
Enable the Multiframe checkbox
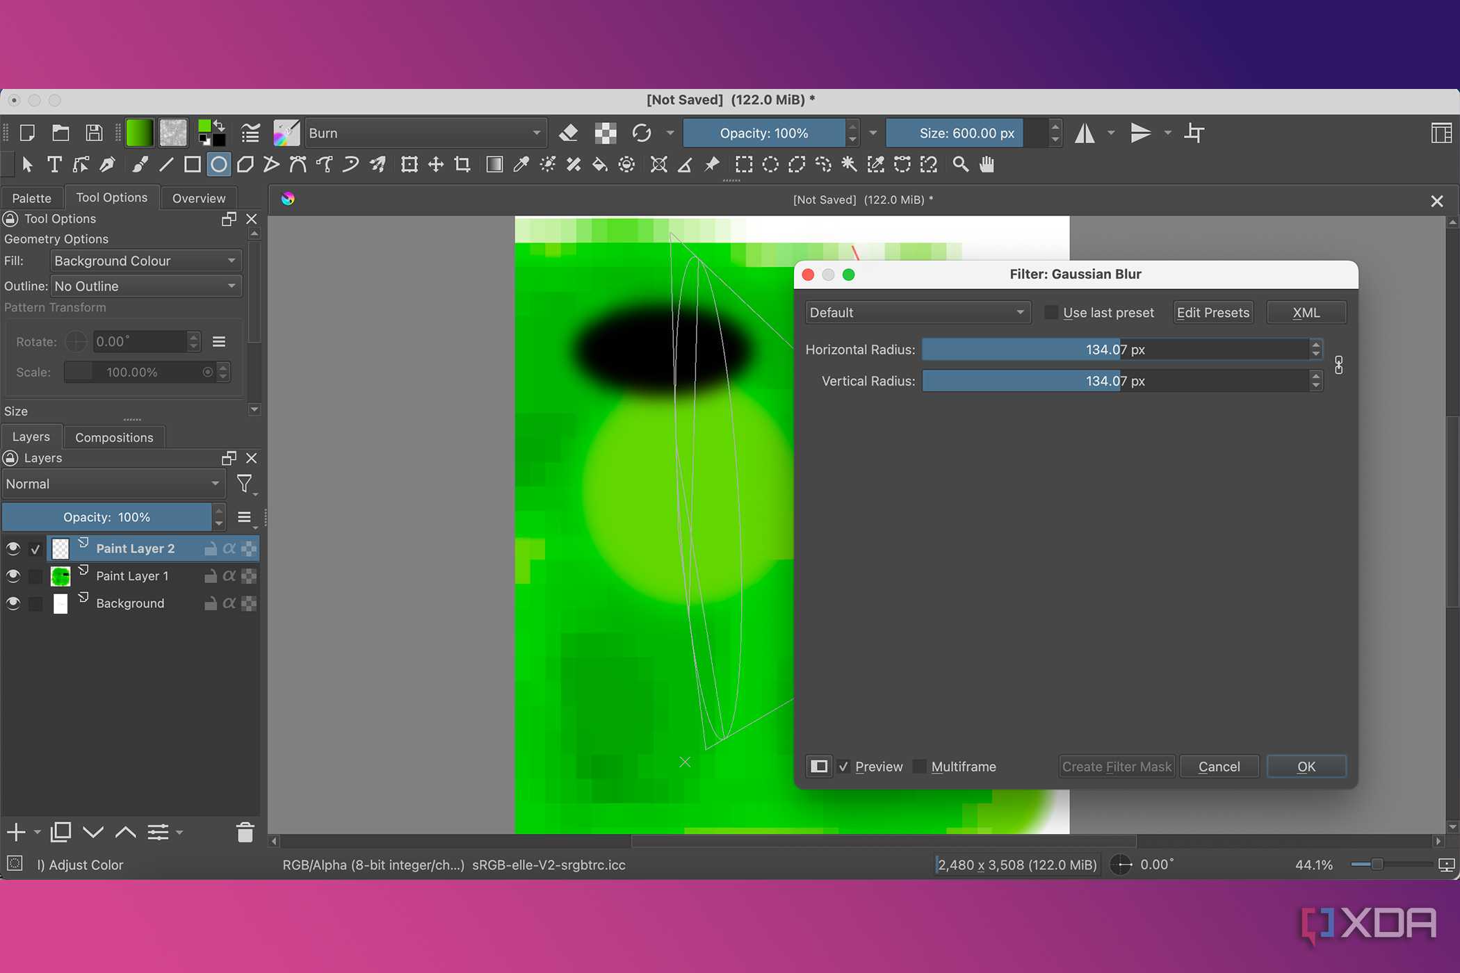click(919, 767)
